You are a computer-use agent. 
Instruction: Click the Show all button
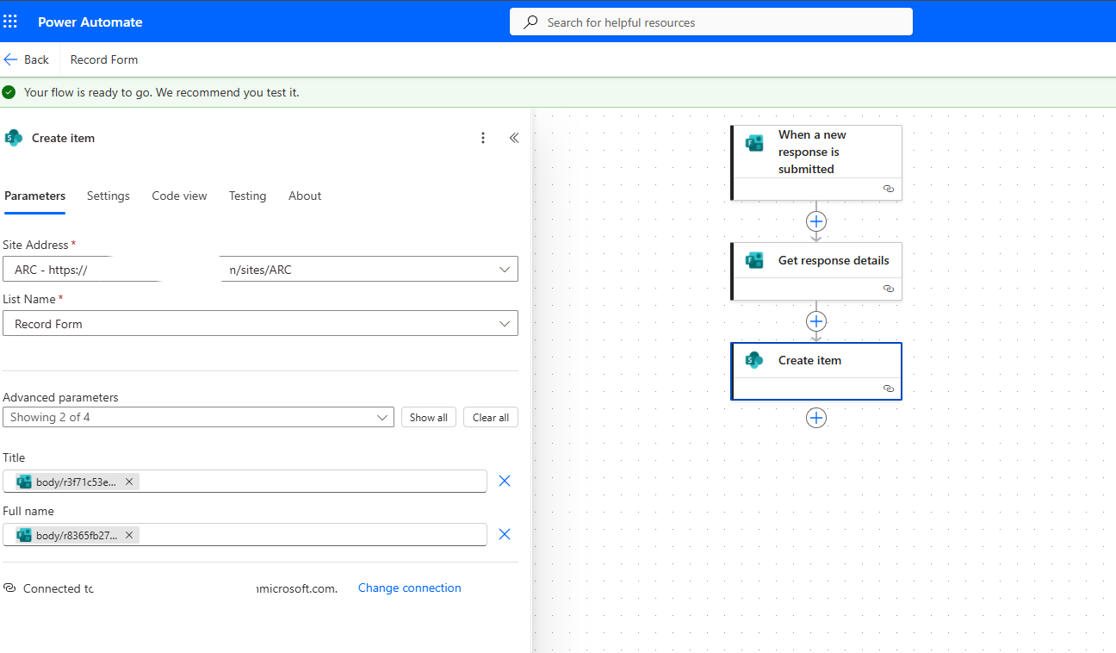tap(428, 418)
